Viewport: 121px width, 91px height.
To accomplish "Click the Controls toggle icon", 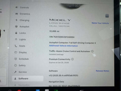I will [17, 7].
